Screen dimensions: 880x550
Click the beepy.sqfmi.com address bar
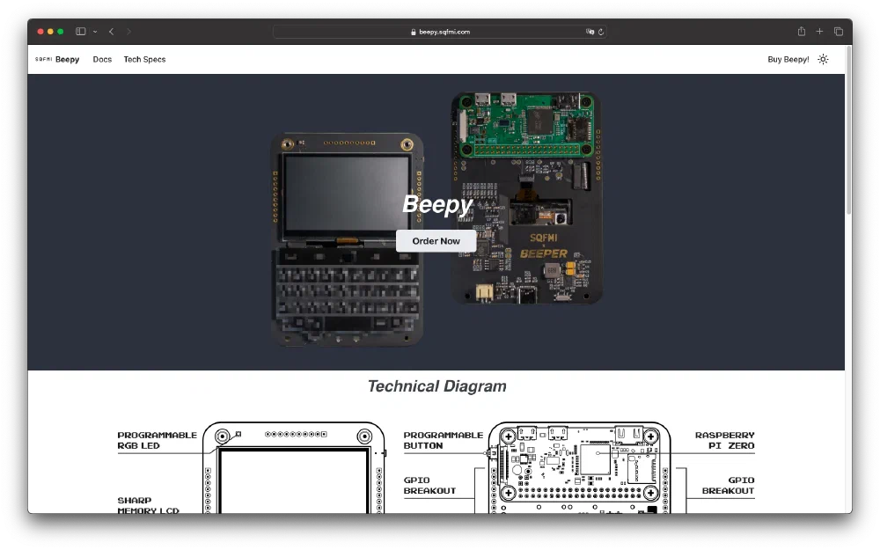click(x=440, y=32)
